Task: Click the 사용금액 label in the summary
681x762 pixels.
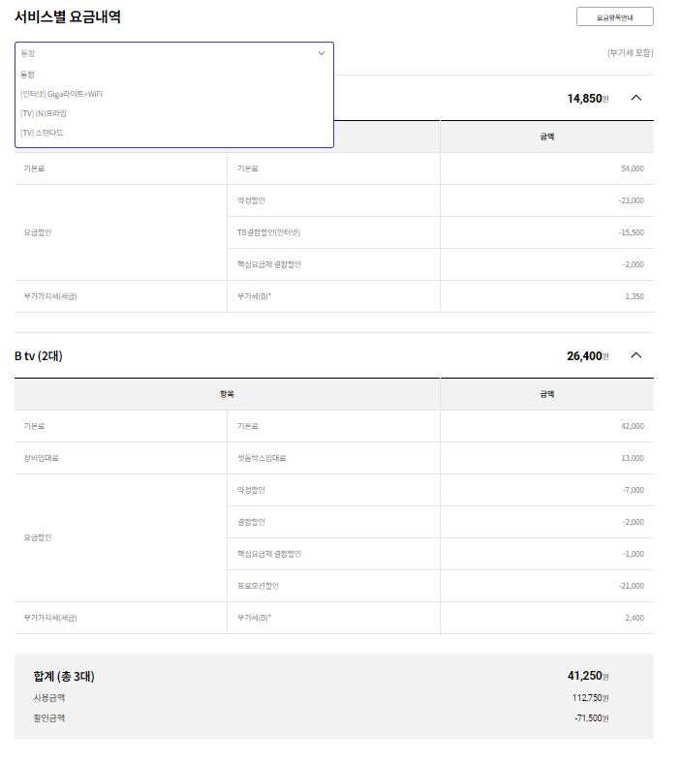Action: coord(49,697)
